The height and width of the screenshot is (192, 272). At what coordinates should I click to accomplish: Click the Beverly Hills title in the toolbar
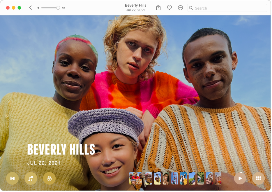coord(135,5)
